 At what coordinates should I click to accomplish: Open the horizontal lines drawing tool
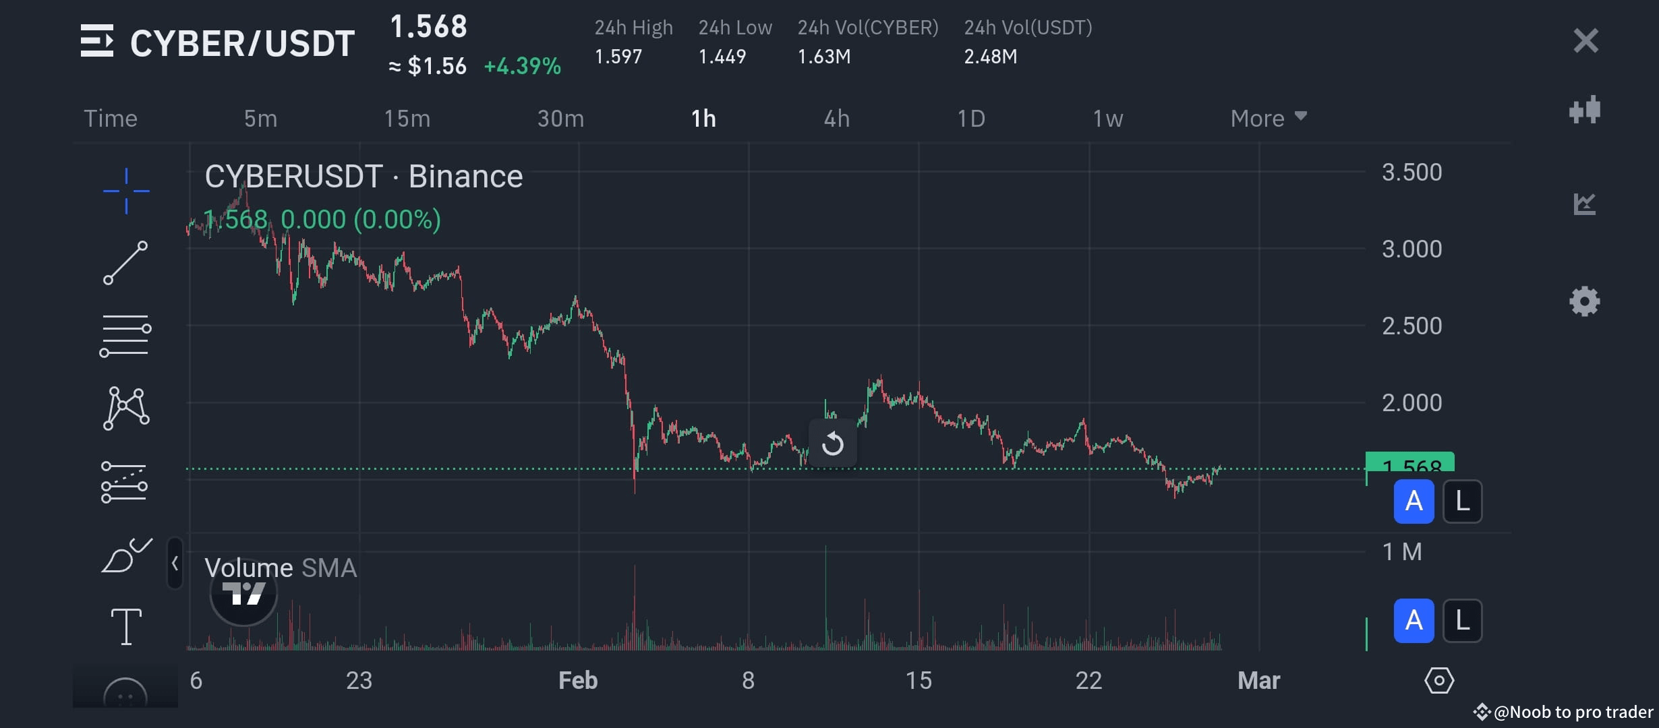tap(125, 335)
